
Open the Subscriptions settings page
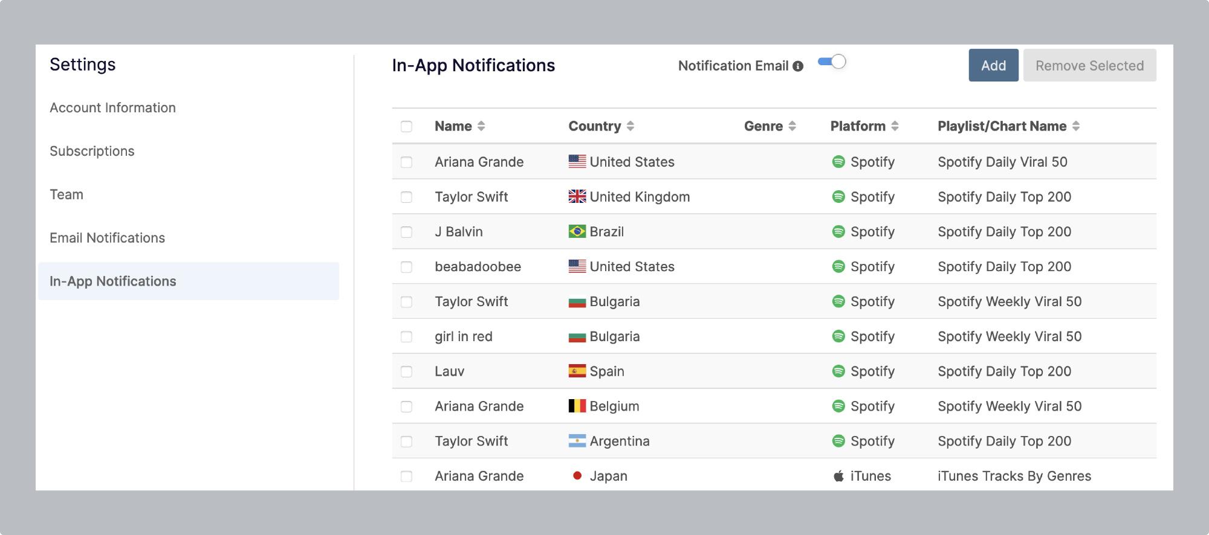tap(92, 151)
